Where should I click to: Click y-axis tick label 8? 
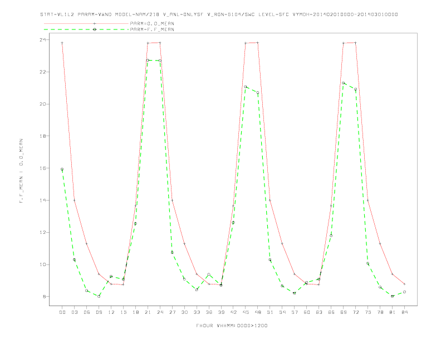[45, 297]
